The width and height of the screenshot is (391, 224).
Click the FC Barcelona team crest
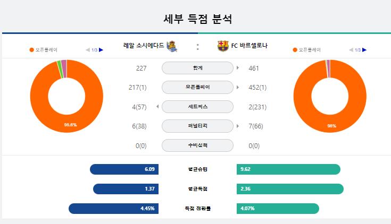point(223,46)
